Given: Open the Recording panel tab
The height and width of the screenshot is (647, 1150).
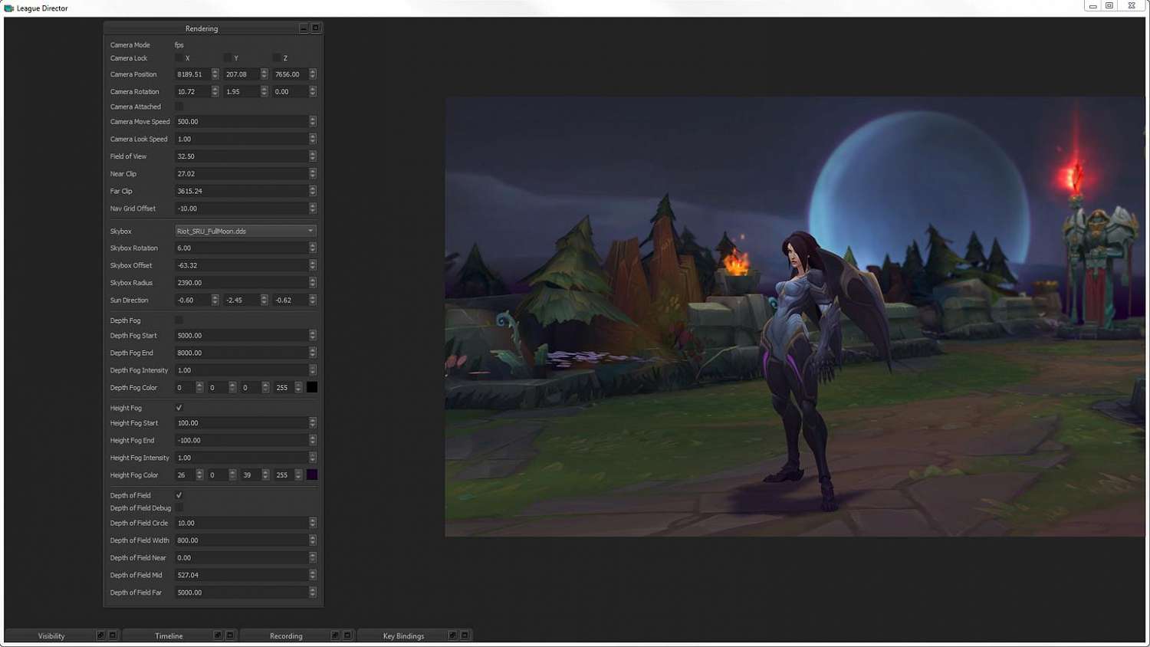Looking at the screenshot, I should (286, 636).
